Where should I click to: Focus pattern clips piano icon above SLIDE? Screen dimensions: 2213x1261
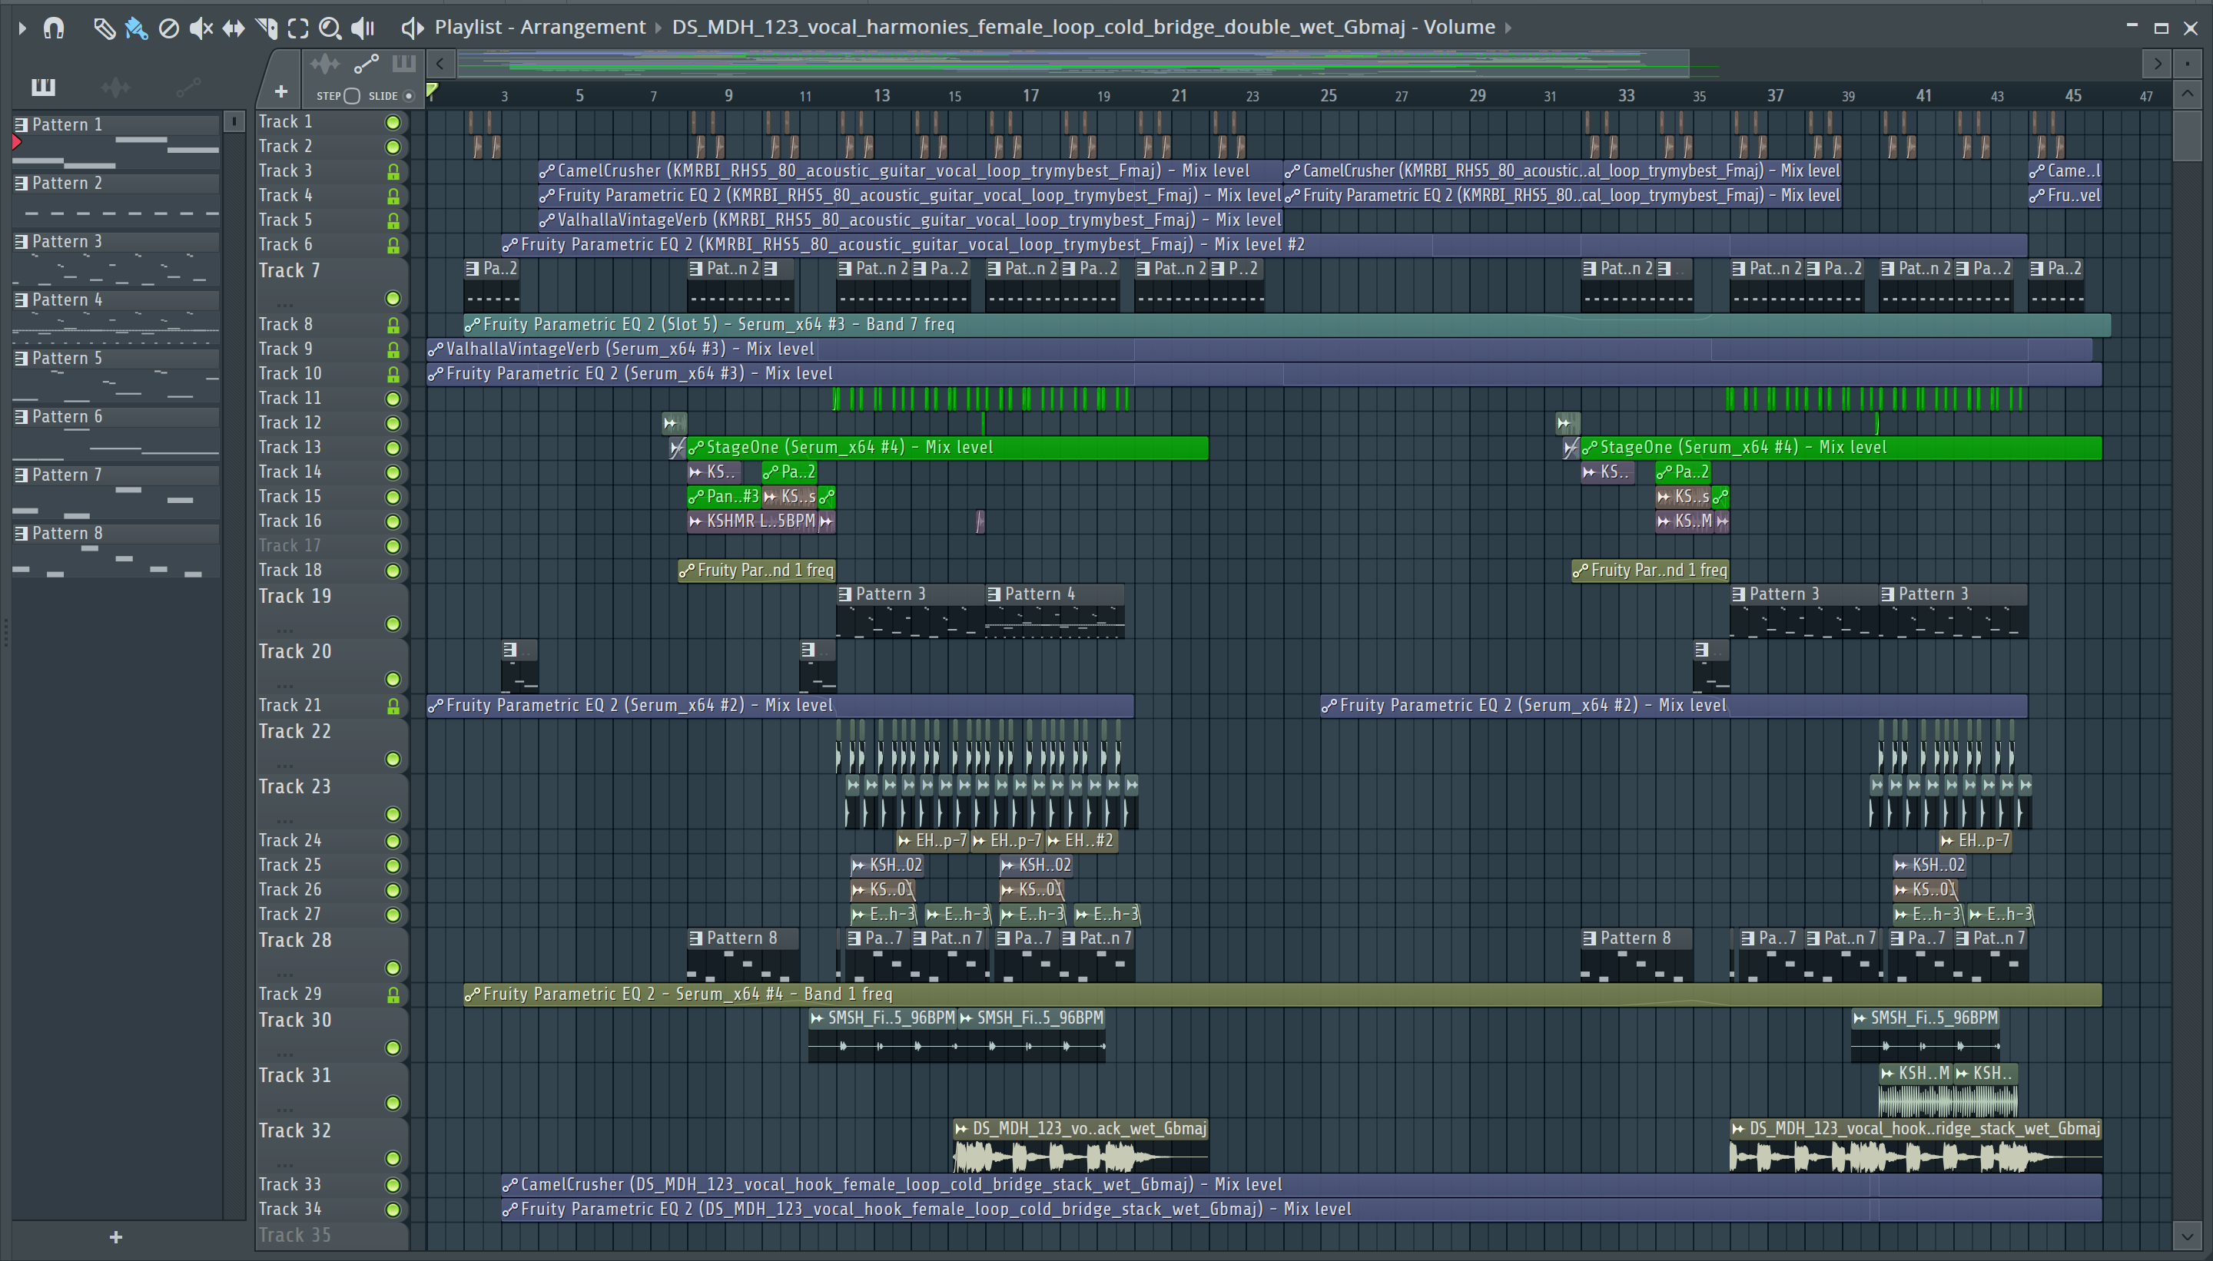click(x=403, y=63)
